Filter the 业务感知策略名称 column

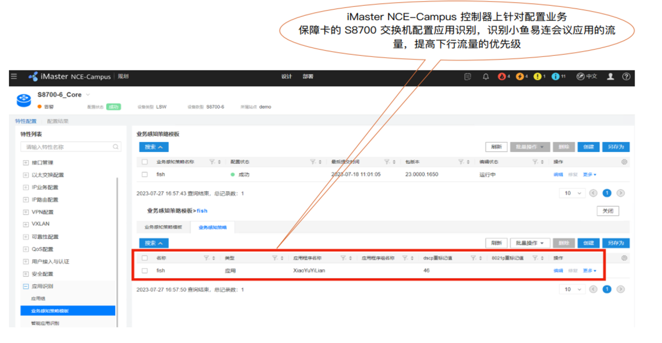212,162
